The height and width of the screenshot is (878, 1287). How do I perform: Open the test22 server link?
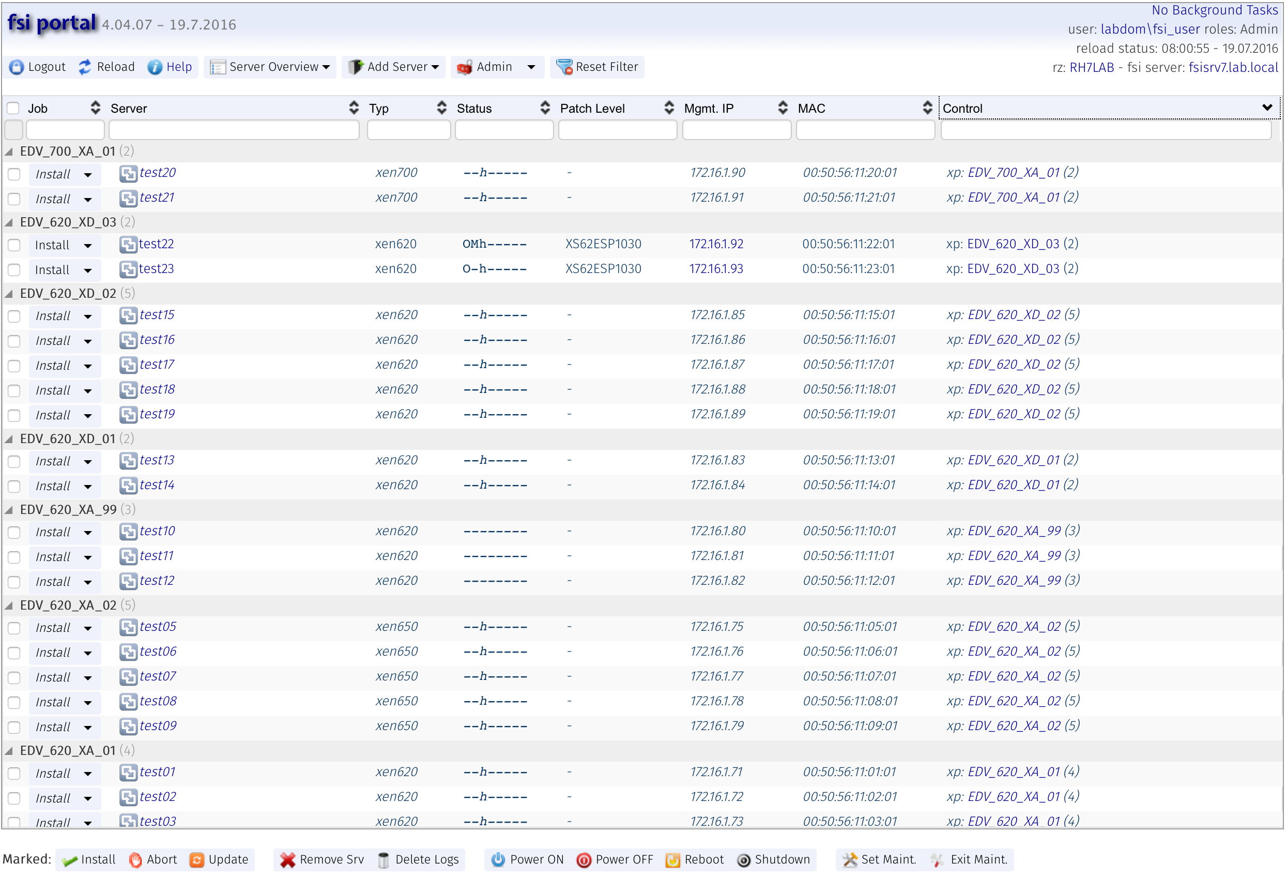[x=157, y=244]
